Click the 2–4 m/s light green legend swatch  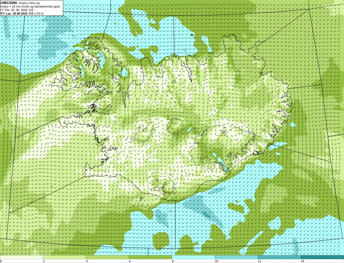pyautogui.click(x=64, y=257)
